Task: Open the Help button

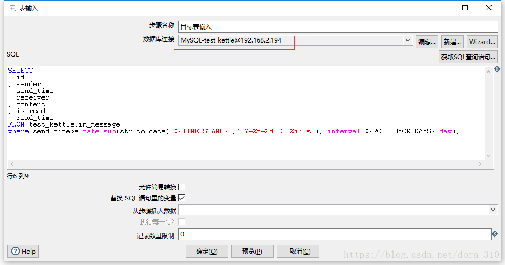Action: tap(23, 251)
